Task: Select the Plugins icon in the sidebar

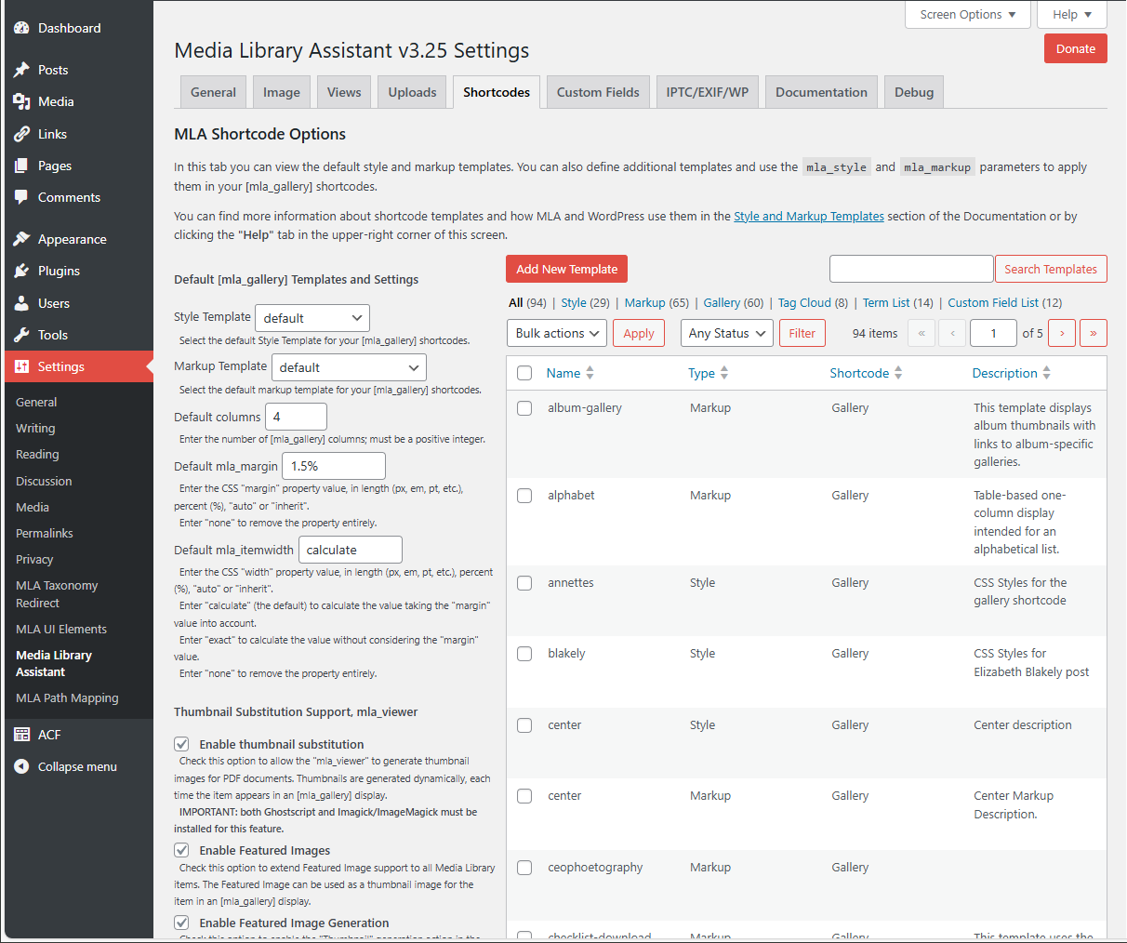Action: (x=22, y=271)
